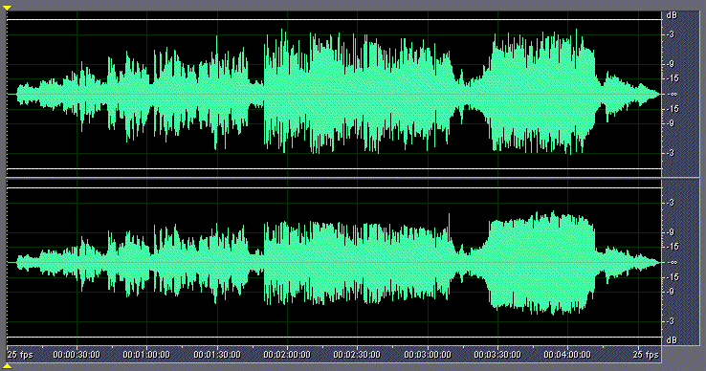Screen dimensions: 706x371
Task: Click the yellow cursor marker above the waveform
Action: pos(8,8)
